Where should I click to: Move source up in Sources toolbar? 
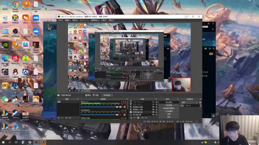(x=142, y=118)
